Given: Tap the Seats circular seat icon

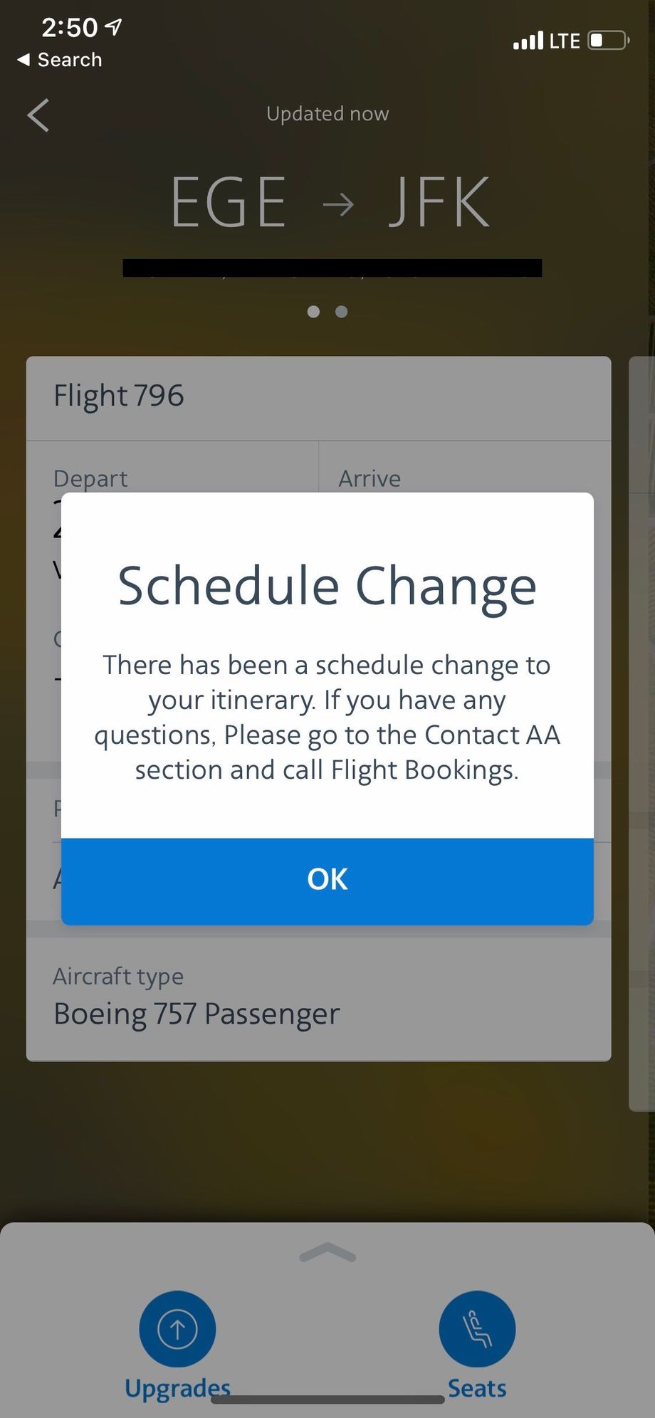Looking at the screenshot, I should (x=477, y=1328).
